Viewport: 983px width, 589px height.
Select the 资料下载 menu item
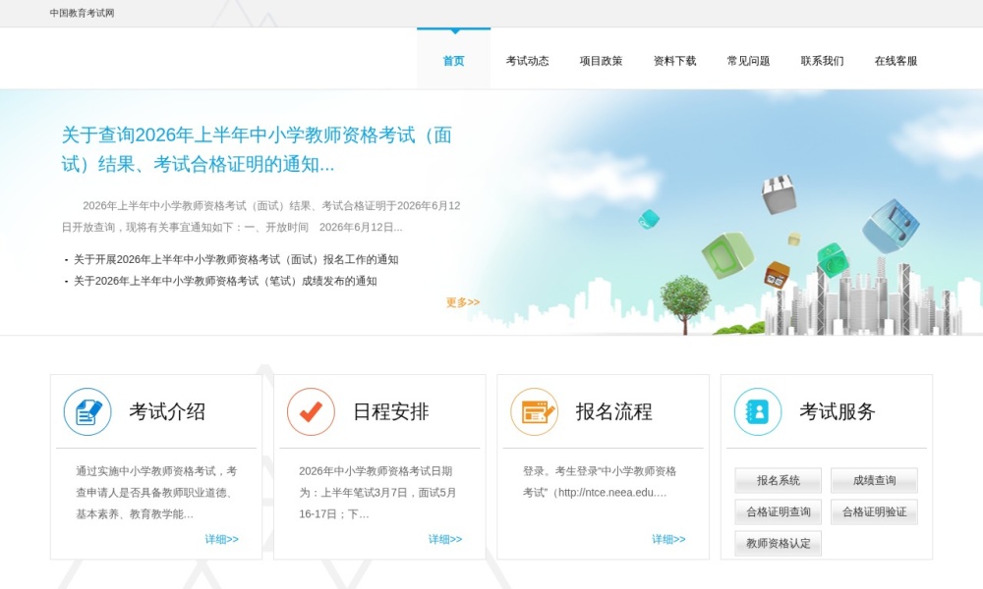pos(674,61)
